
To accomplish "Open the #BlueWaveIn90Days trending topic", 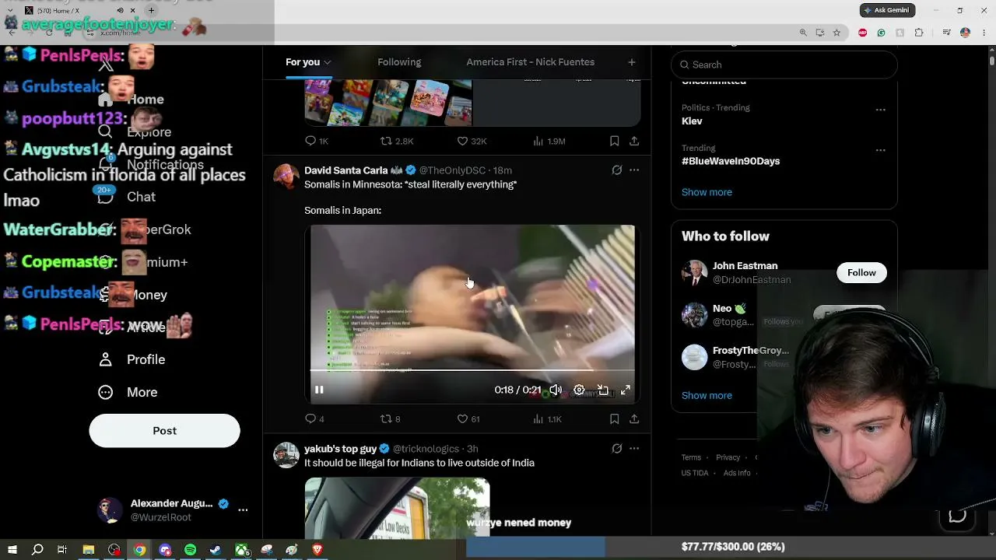I will pos(731,161).
